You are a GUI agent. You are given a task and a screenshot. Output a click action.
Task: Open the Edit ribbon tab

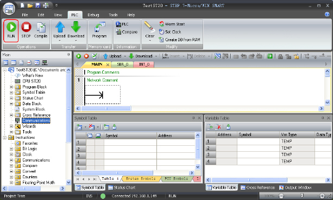(41, 15)
